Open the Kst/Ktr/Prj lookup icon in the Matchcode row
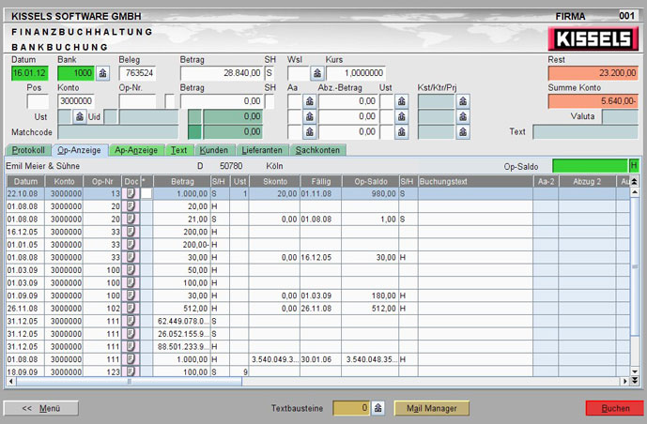This screenshot has height=424, width=647. point(463,132)
